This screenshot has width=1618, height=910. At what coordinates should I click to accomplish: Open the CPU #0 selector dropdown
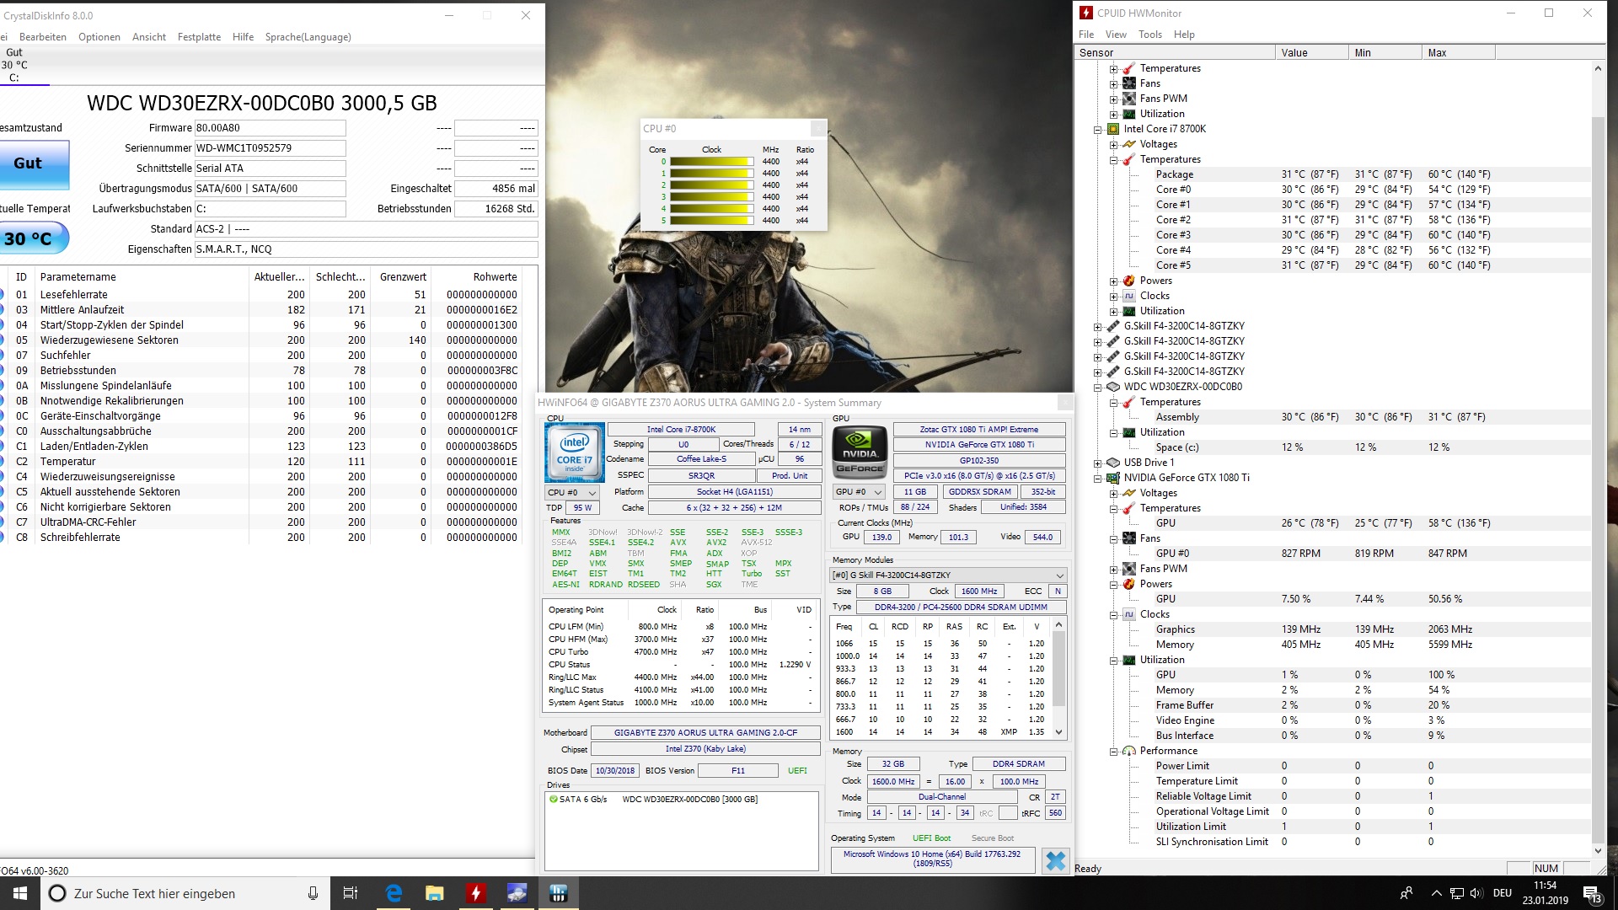[x=572, y=493]
